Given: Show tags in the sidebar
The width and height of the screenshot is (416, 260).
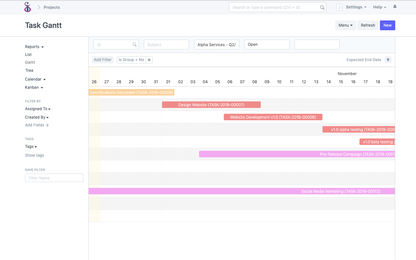Looking at the screenshot, I should pyautogui.click(x=34, y=155).
